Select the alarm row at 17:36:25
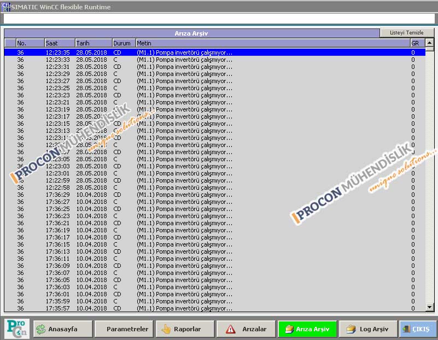Image resolution: width=438 pixels, height=340 pixels. click(x=214, y=209)
